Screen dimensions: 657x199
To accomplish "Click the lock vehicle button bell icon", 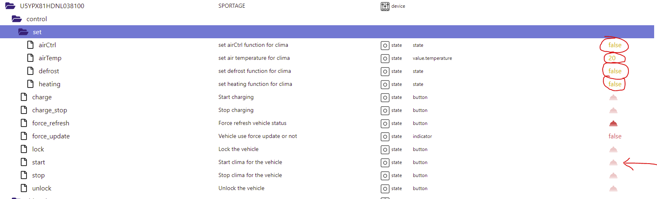I will 613,149.
